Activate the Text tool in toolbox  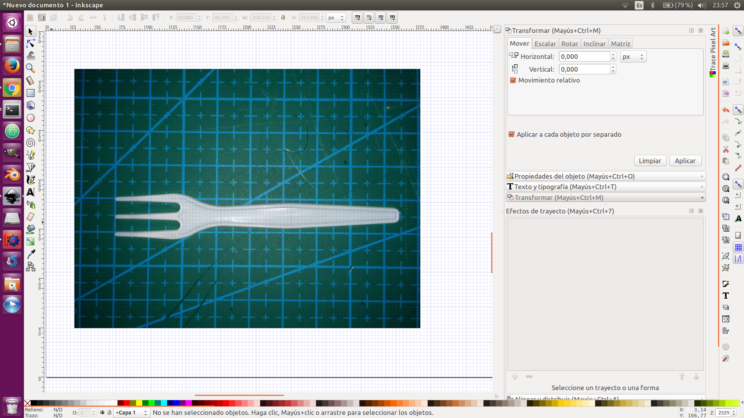(x=31, y=192)
